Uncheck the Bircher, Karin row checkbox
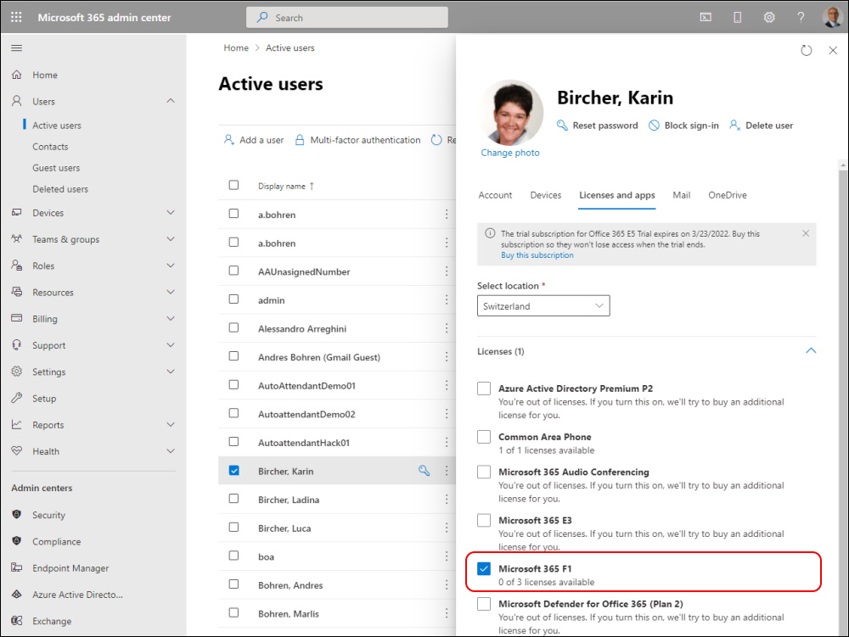The image size is (849, 637). click(x=234, y=471)
